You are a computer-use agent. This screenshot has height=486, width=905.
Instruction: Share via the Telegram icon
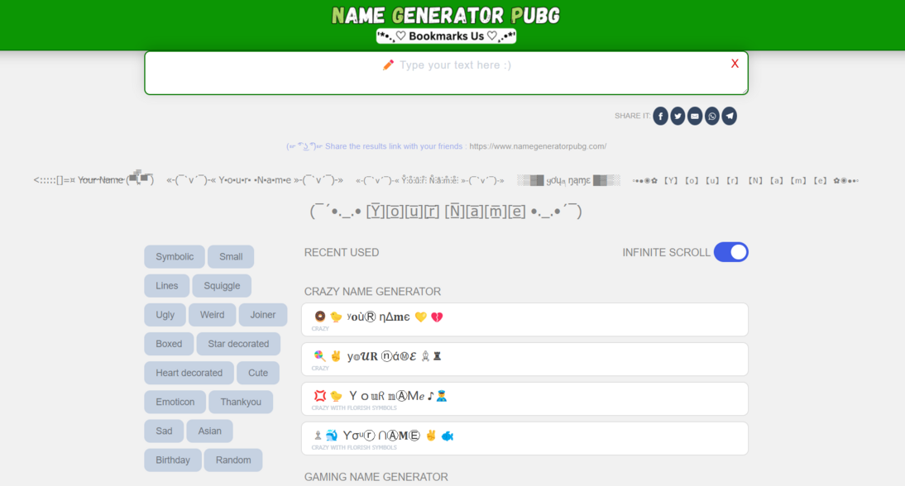[x=729, y=116]
